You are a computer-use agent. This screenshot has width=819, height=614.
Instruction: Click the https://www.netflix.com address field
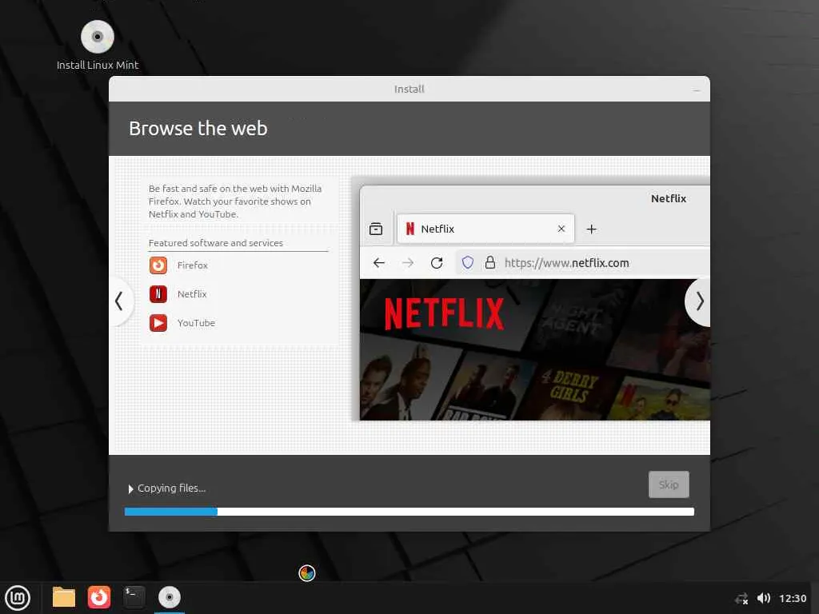pyautogui.click(x=582, y=262)
